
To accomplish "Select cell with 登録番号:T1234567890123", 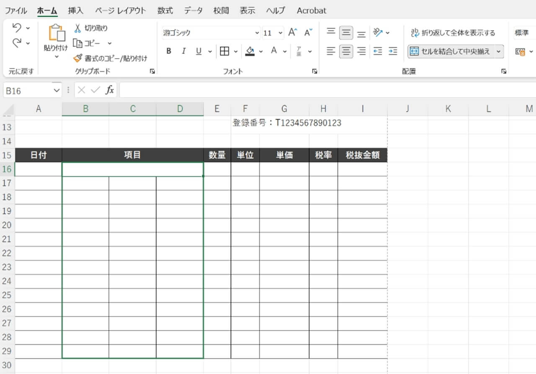I will [x=287, y=123].
